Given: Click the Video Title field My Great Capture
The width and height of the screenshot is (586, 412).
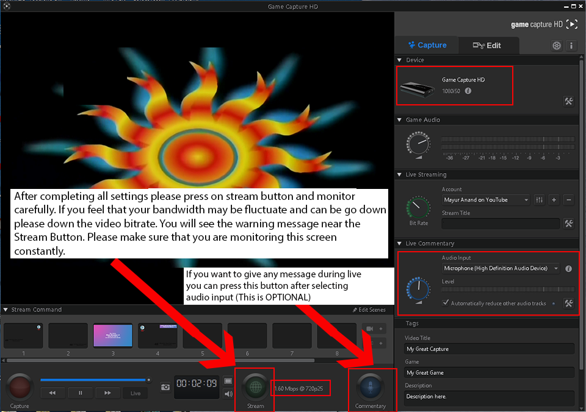Looking at the screenshot, I should tap(490, 349).
